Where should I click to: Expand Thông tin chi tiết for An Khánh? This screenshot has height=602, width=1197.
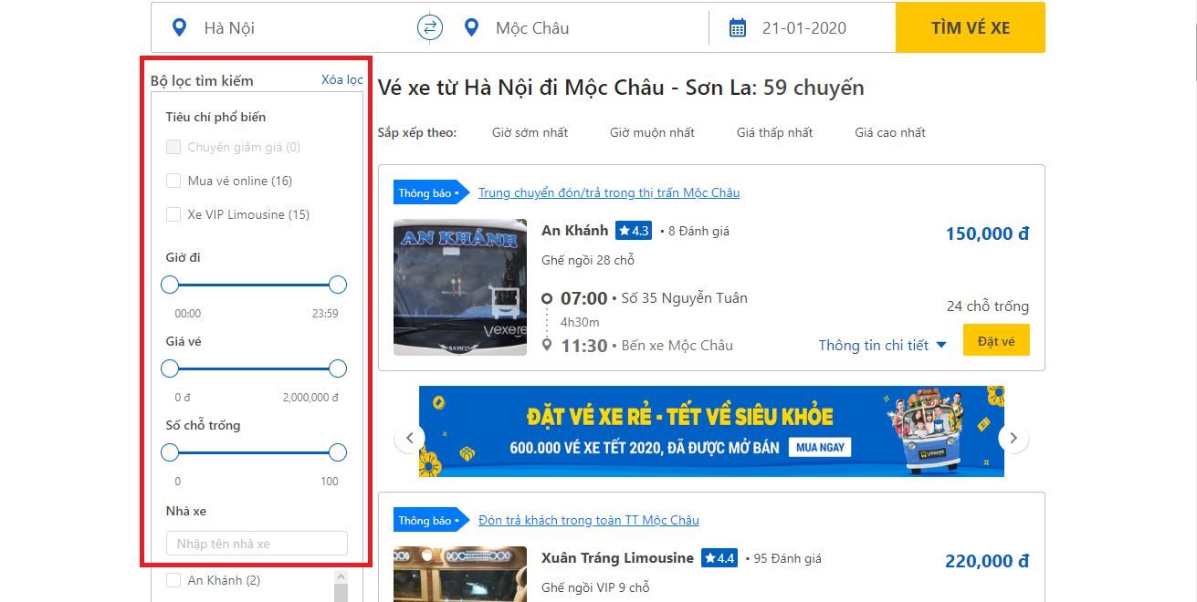pyautogui.click(x=882, y=345)
